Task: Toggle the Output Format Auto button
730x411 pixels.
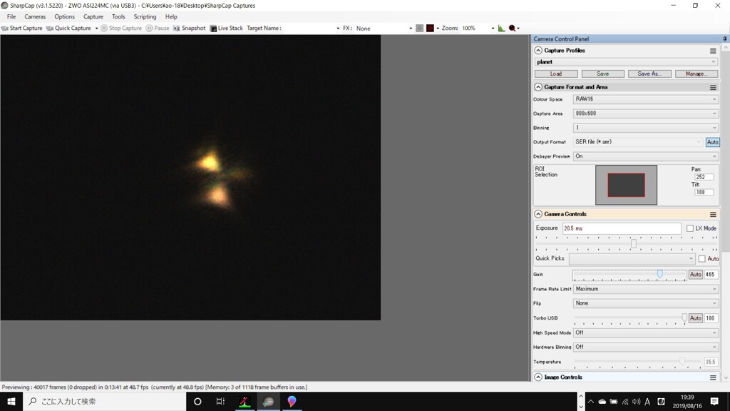Action: 712,142
